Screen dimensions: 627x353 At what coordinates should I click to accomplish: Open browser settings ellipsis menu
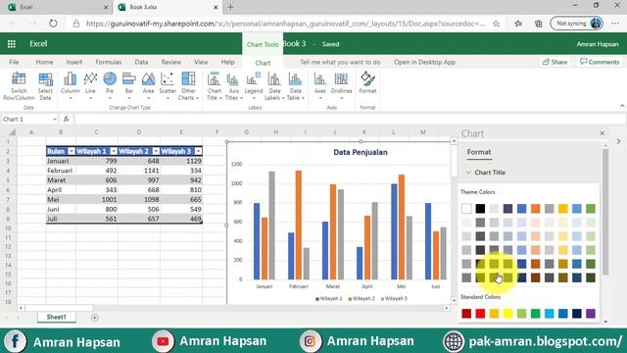615,24
